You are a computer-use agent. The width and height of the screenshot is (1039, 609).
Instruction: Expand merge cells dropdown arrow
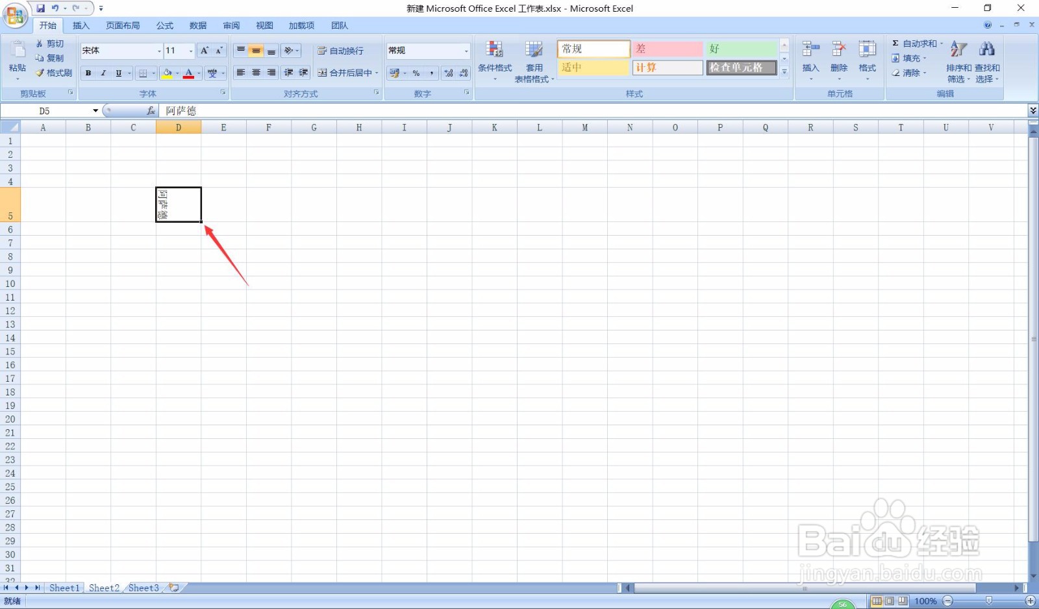(377, 73)
